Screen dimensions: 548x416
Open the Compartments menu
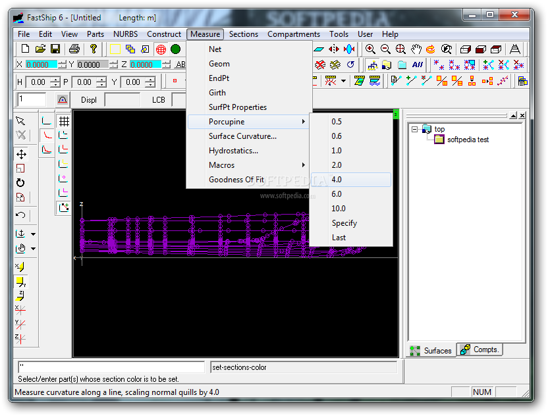294,34
